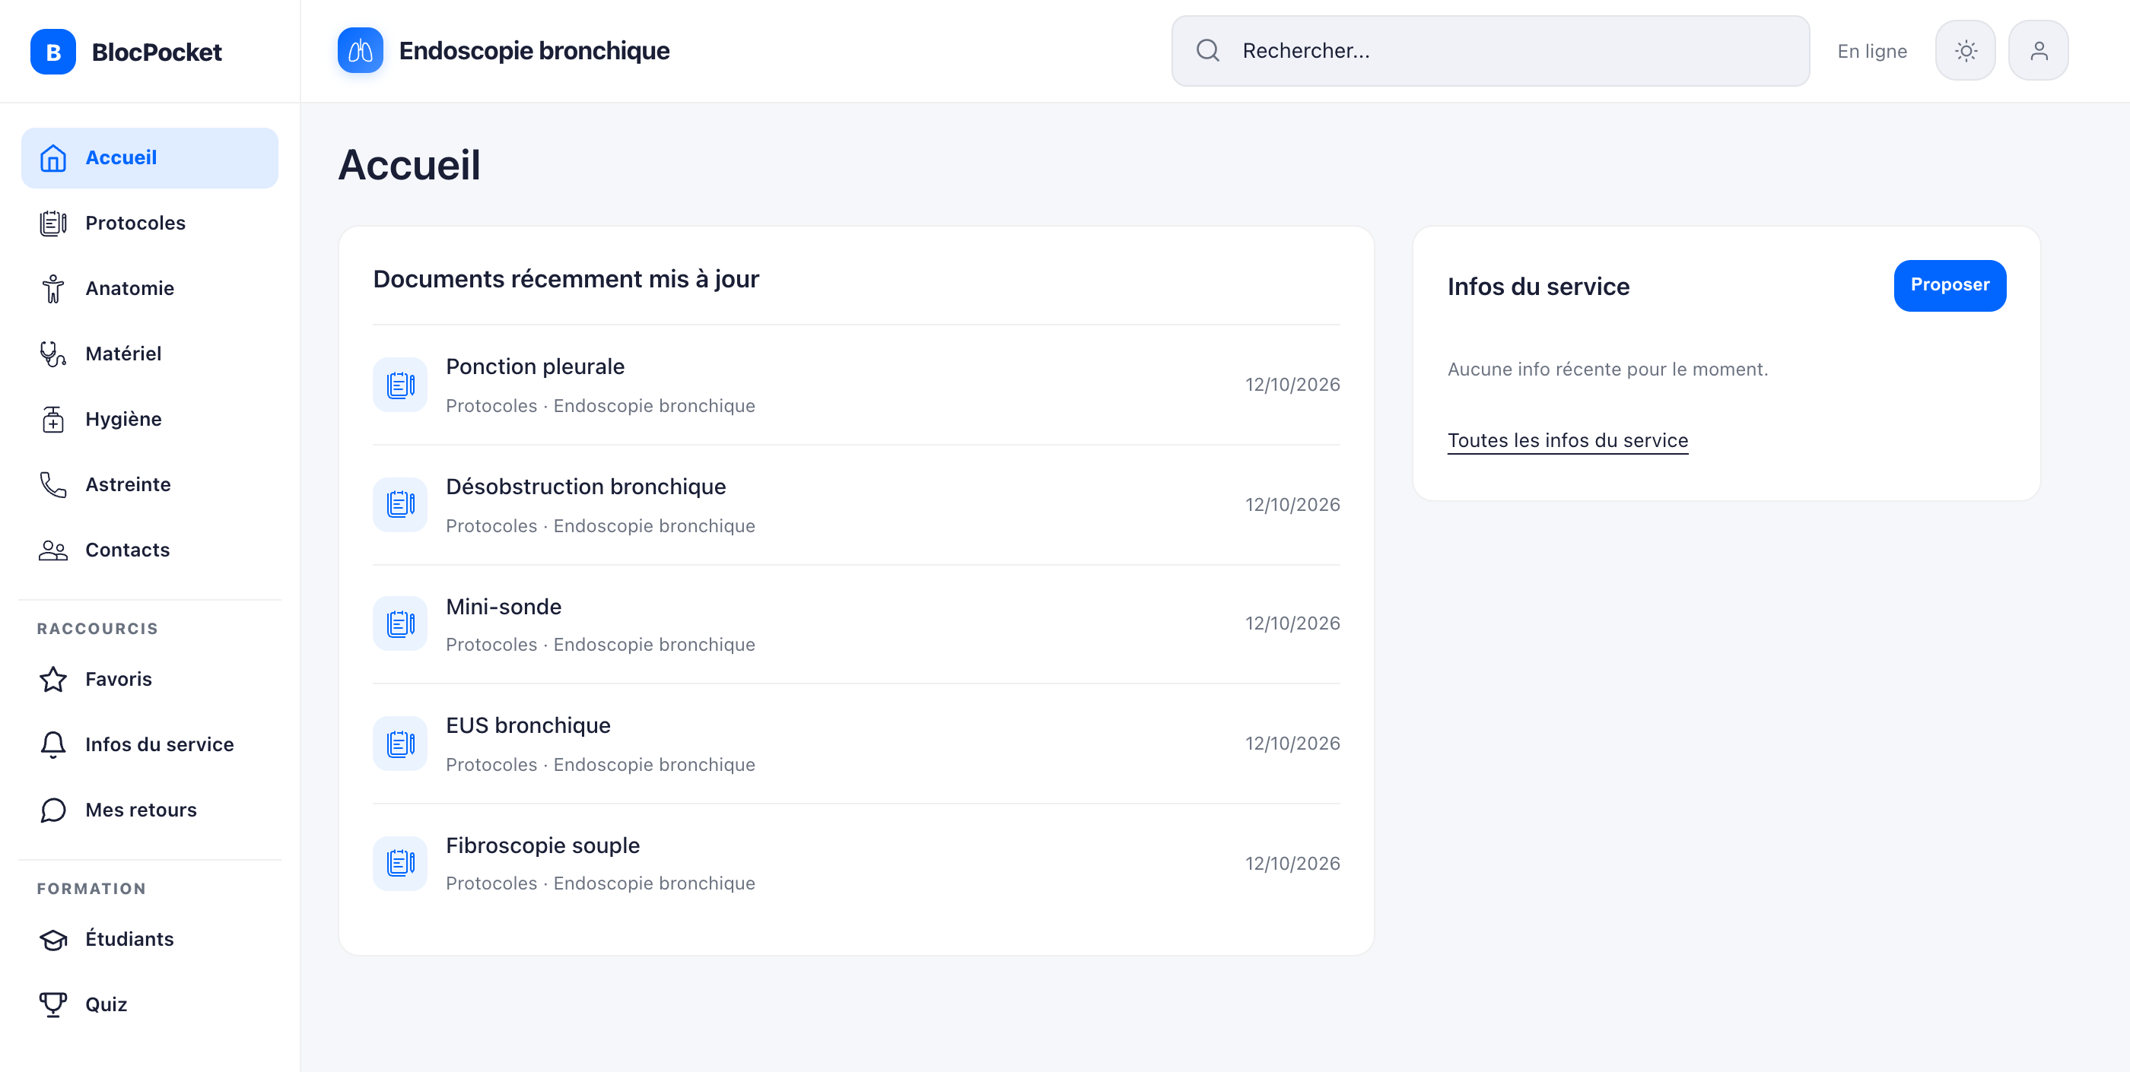The width and height of the screenshot is (2130, 1072).
Task: Select Matériel label in sidebar
Action: point(123,354)
